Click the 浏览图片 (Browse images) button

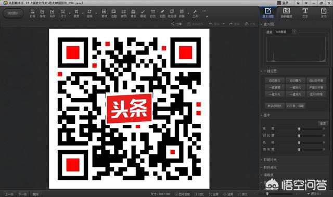(x=13, y=13)
